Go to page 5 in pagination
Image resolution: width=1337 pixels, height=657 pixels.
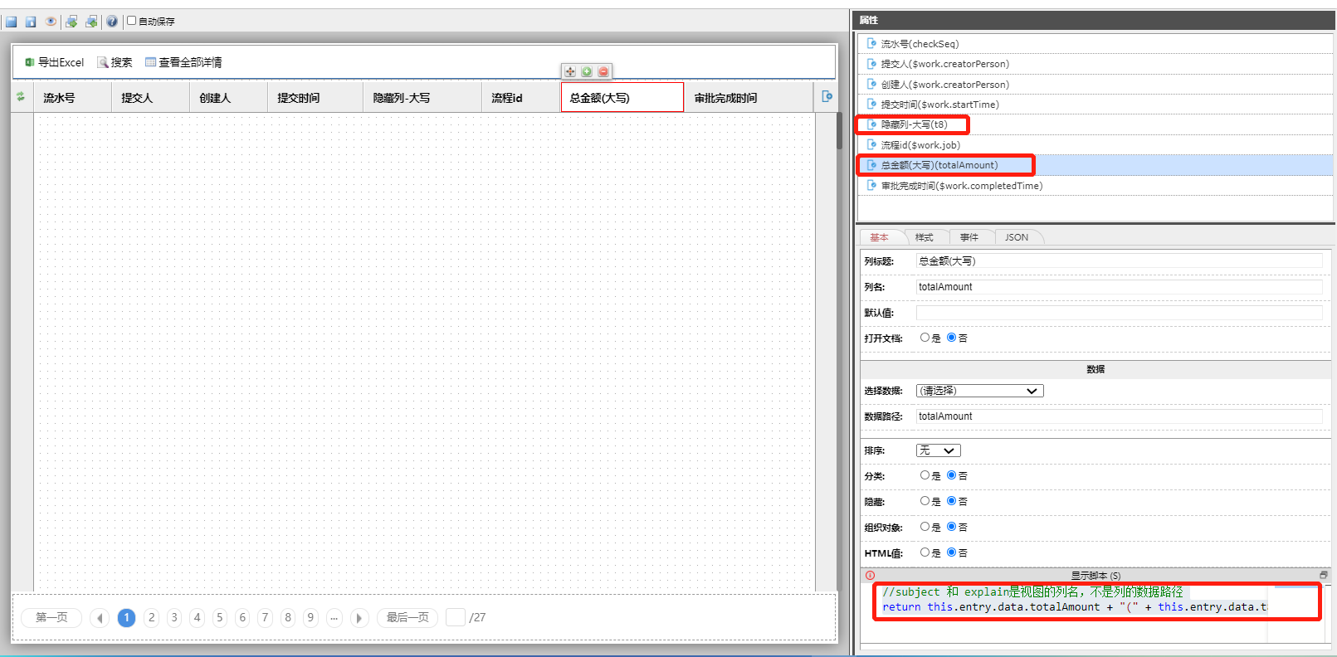(220, 617)
